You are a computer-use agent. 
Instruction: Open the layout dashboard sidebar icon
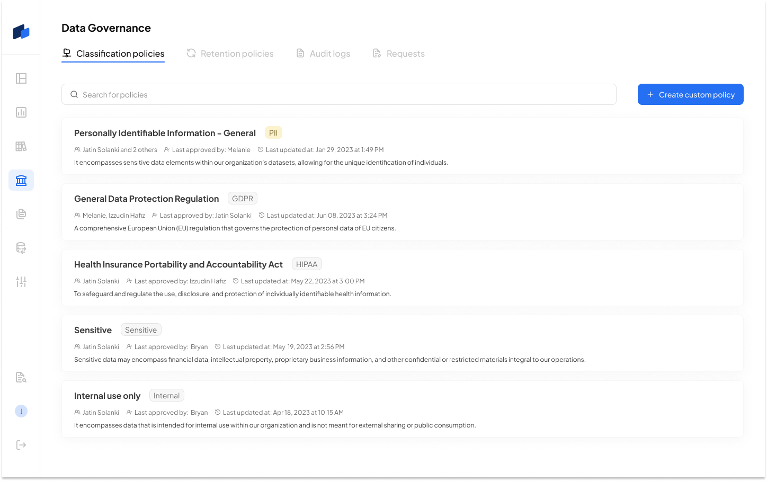(21, 78)
